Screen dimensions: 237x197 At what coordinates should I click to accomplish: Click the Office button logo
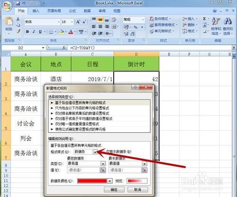(7, 6)
